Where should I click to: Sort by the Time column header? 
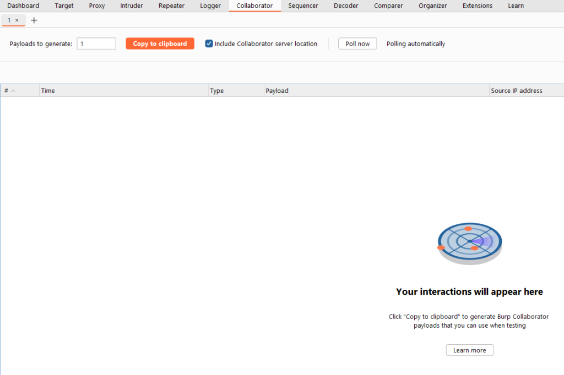[x=124, y=91]
